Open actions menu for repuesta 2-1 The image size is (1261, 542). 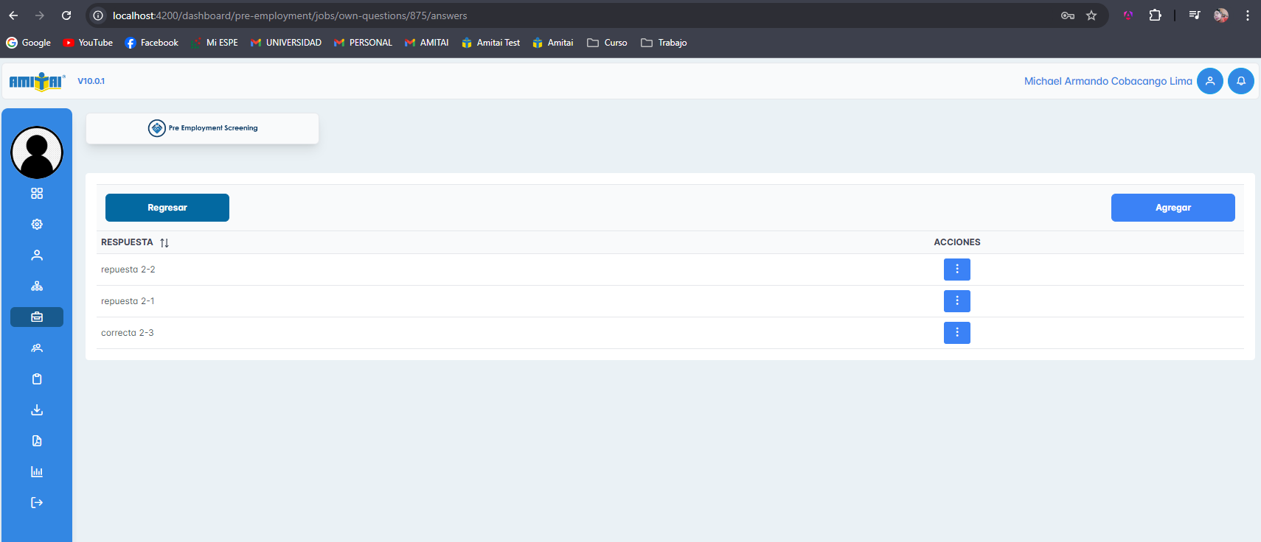pyautogui.click(x=956, y=301)
